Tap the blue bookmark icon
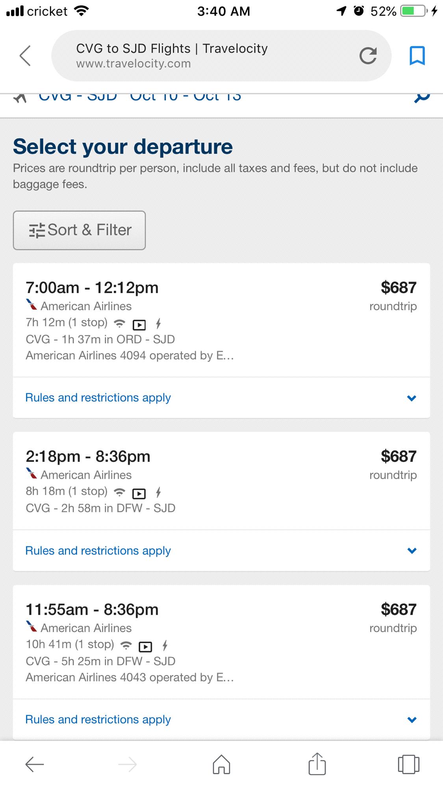Screen dimensions: 443x788 coord(417,56)
